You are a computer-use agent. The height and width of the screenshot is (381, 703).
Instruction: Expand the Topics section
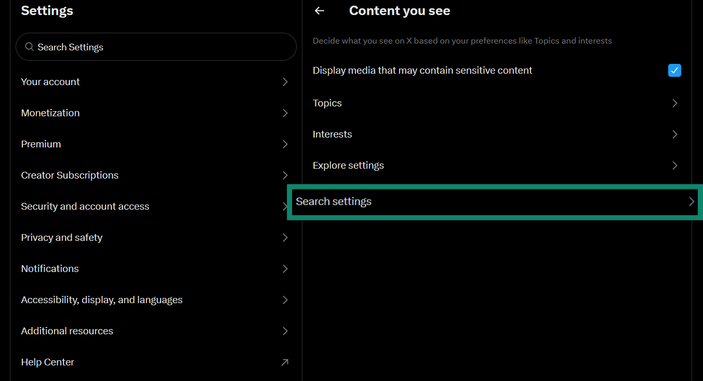pyautogui.click(x=494, y=103)
